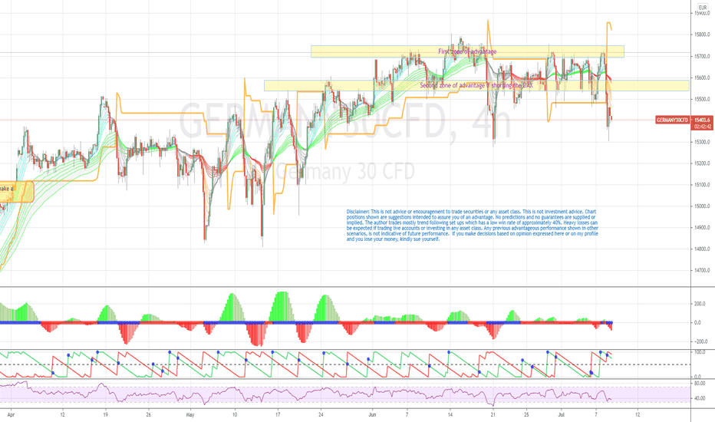Click the 100.0 oscillator scale label
This screenshot has height=422, width=715.
(x=700, y=352)
